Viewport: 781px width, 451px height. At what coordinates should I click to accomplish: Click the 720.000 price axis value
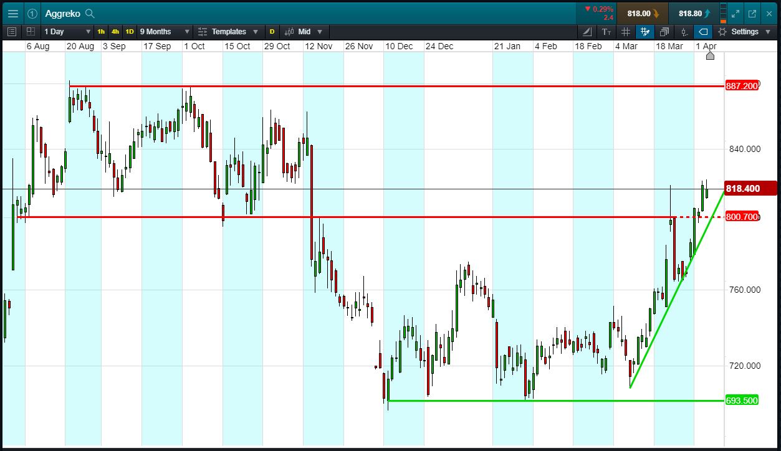click(745, 366)
